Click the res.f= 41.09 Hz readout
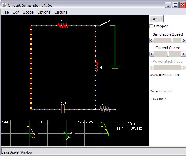This screenshot has height=156, width=186. coord(128,128)
